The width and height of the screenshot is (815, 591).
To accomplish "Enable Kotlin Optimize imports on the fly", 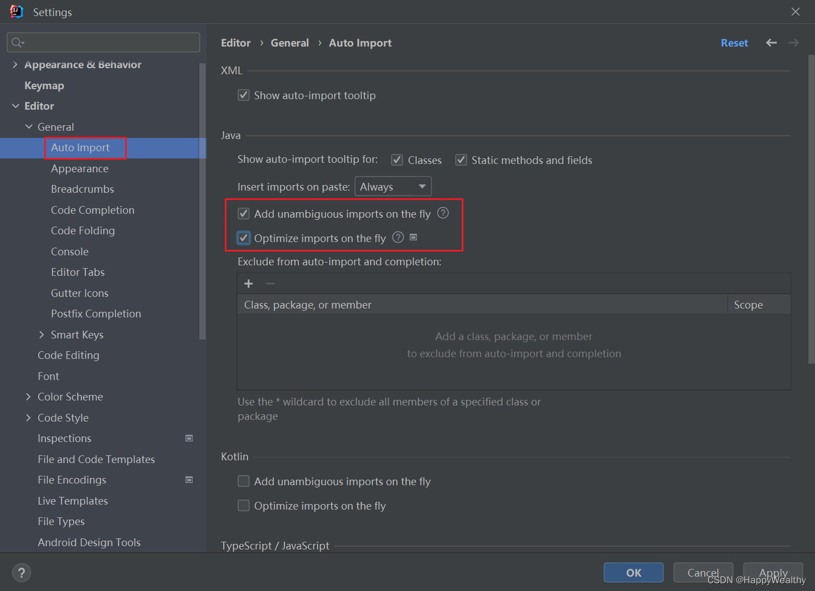I will (244, 506).
